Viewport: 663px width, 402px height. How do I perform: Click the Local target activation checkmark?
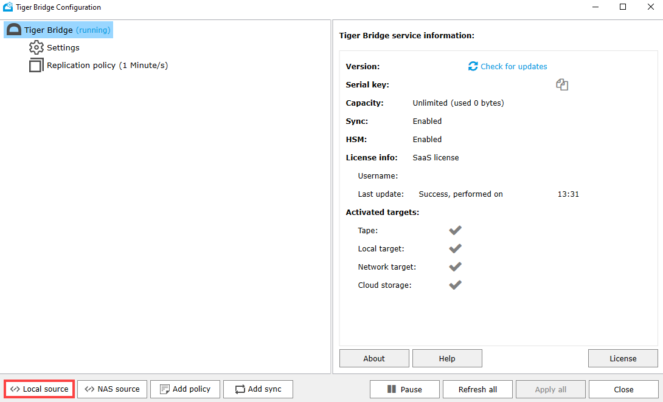point(455,248)
